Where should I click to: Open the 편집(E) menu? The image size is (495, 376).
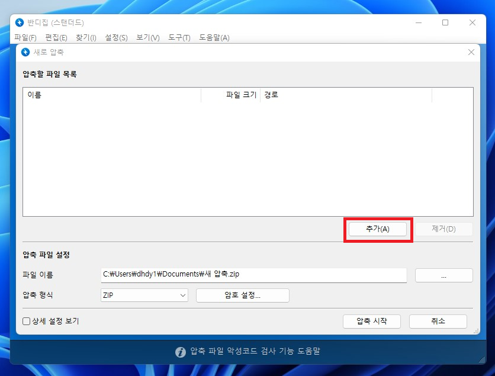point(56,38)
